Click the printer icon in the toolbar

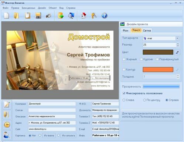48,16
